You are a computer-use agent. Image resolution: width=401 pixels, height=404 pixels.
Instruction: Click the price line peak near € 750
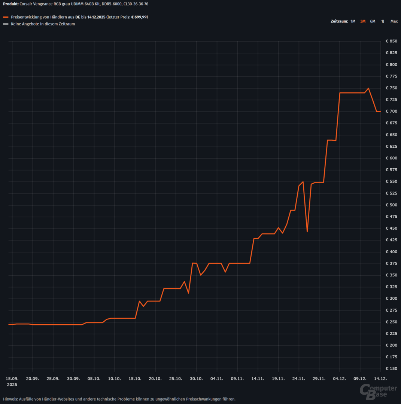[368, 88]
